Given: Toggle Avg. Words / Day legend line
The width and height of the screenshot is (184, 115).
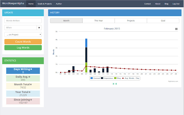Looking at the screenshot, I should 131,78.
